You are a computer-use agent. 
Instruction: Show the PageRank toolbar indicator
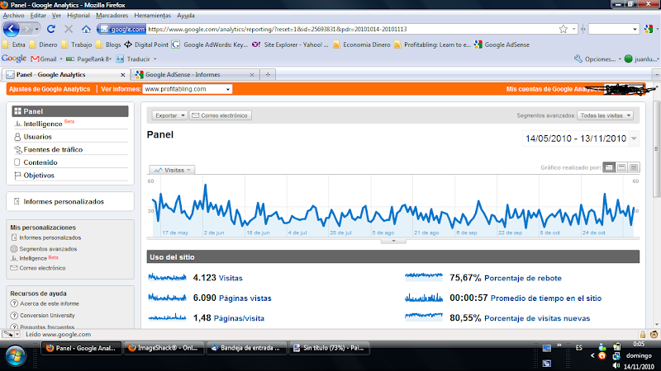click(88, 59)
